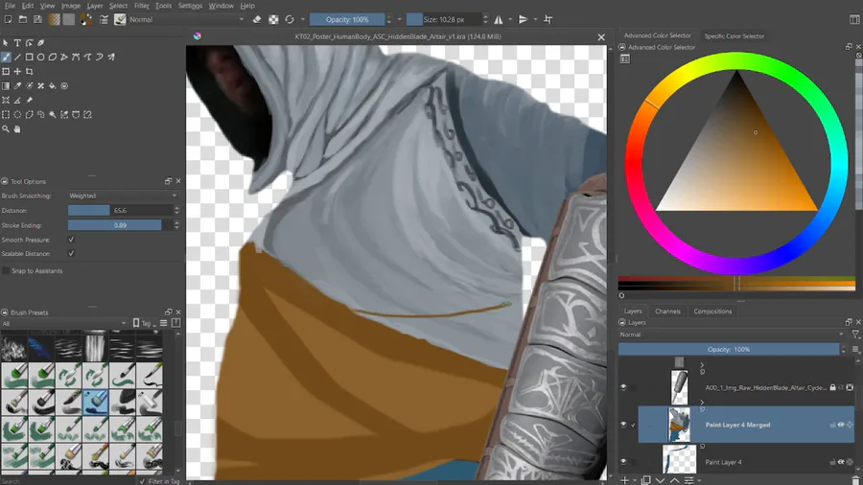Toggle the Smooth Pressure checkbox

pos(71,240)
